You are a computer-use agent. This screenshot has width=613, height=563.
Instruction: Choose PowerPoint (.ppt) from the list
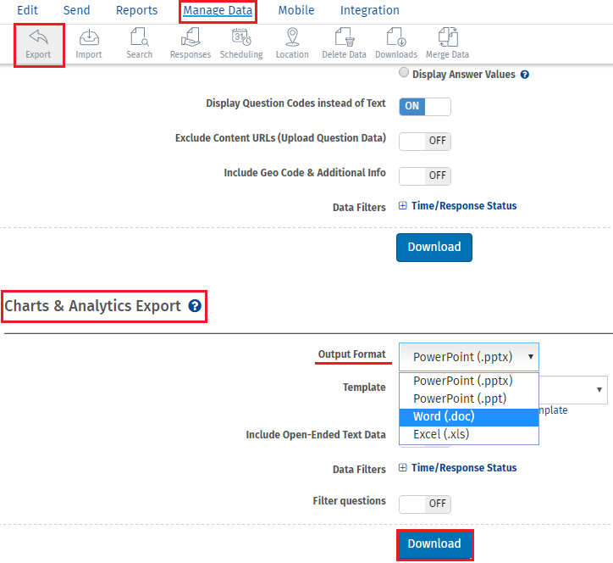pos(469,399)
